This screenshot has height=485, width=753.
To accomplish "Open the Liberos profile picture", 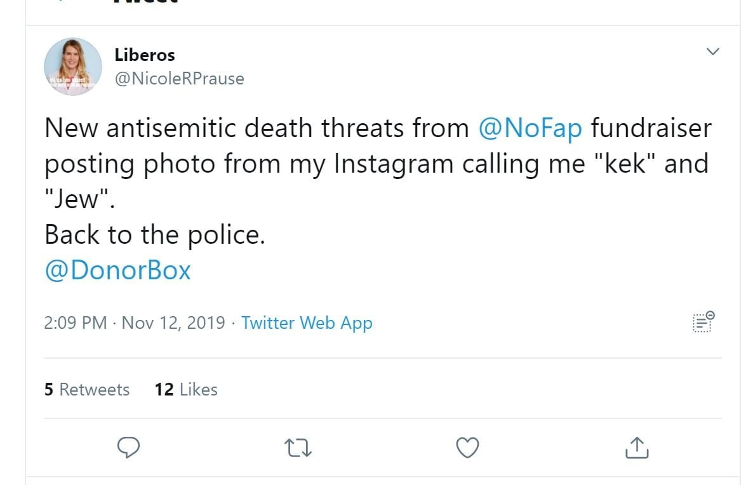I will tap(72, 67).
